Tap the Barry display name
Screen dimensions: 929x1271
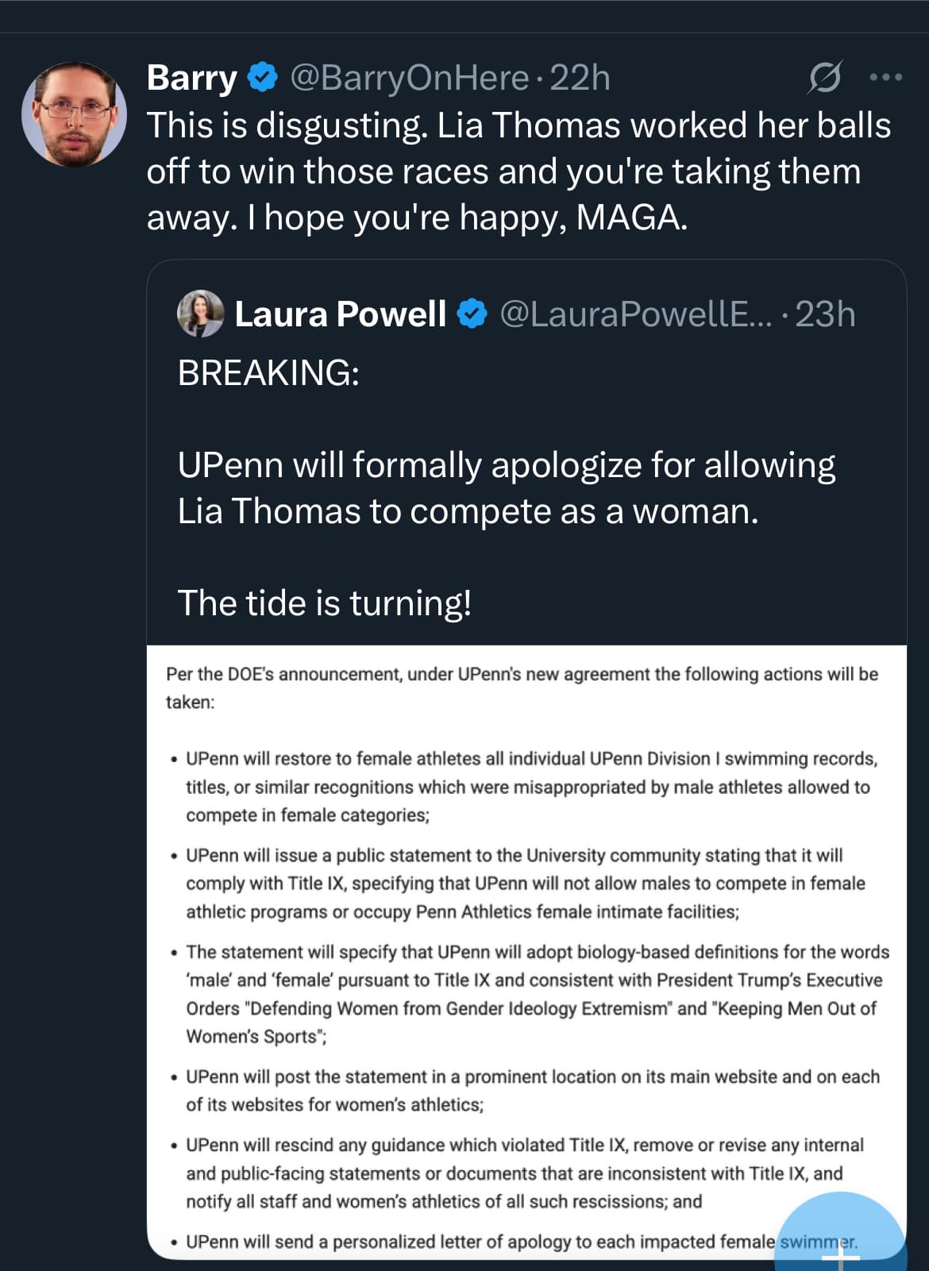pos(192,78)
